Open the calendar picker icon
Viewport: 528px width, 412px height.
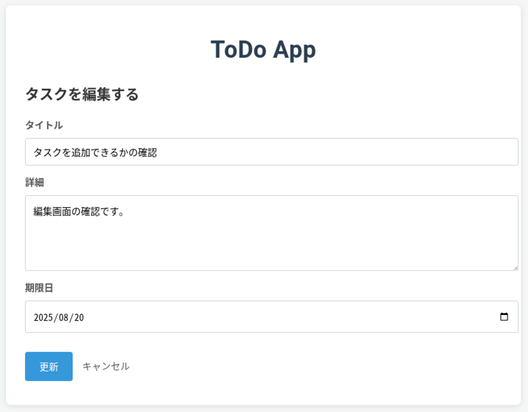point(504,317)
